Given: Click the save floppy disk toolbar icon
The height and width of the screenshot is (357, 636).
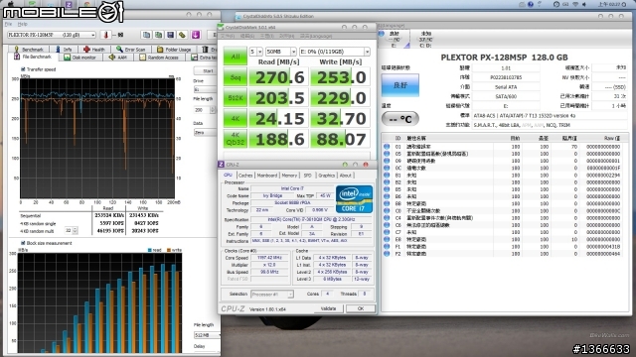Looking at the screenshot, I should click(x=170, y=35).
